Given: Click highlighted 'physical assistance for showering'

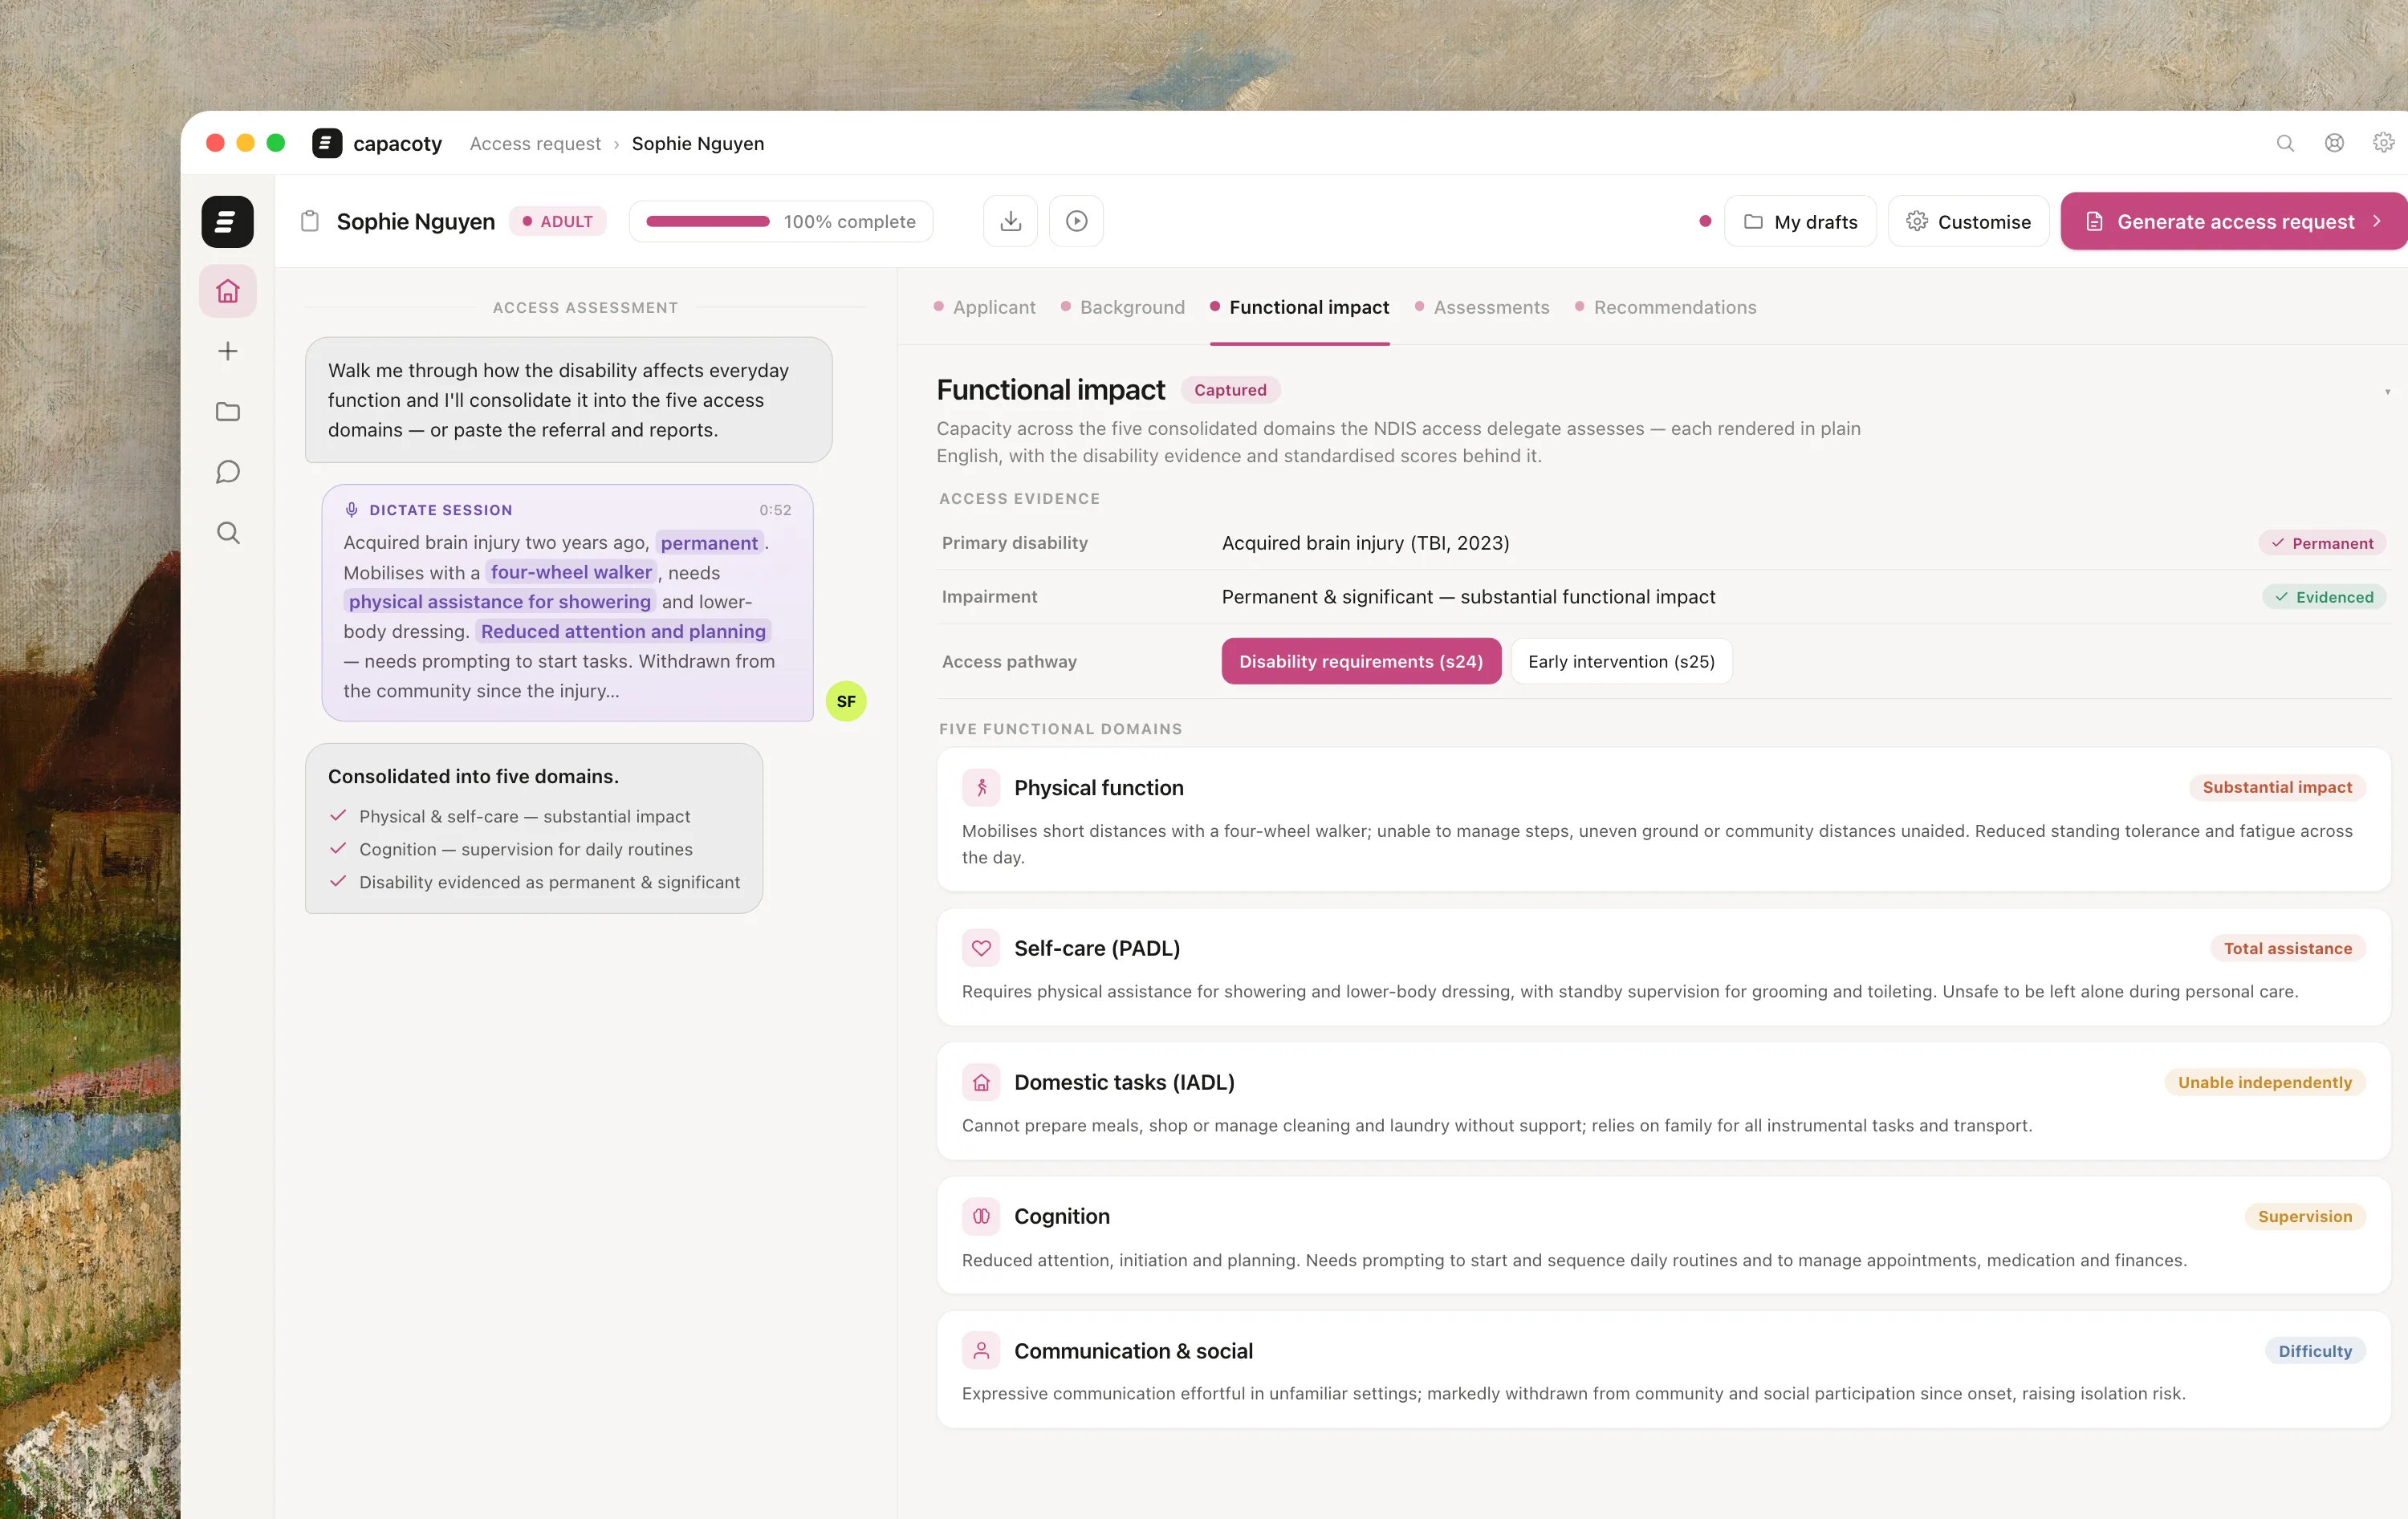Looking at the screenshot, I should (x=499, y=601).
